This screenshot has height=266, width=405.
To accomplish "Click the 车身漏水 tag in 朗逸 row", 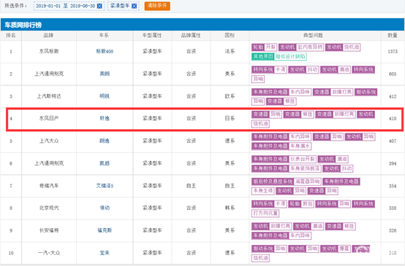I will [x=300, y=146].
